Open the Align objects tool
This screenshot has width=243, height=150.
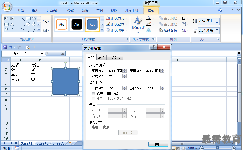[x=185, y=18]
